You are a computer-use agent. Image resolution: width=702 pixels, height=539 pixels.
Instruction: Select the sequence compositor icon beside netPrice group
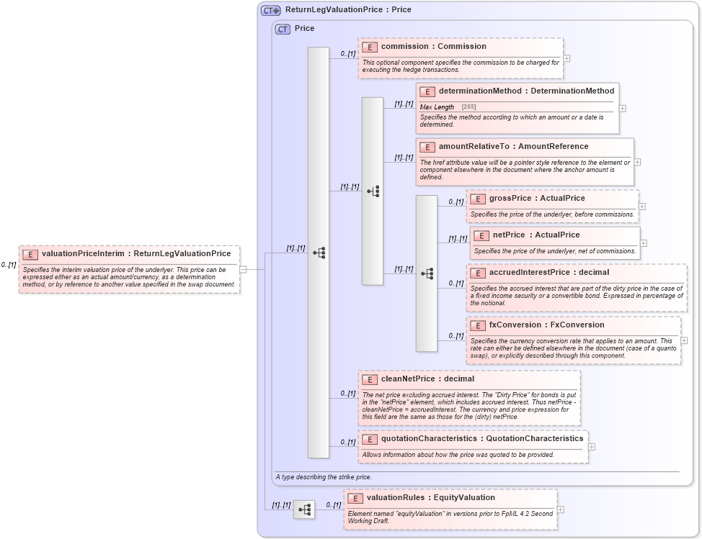click(x=427, y=273)
